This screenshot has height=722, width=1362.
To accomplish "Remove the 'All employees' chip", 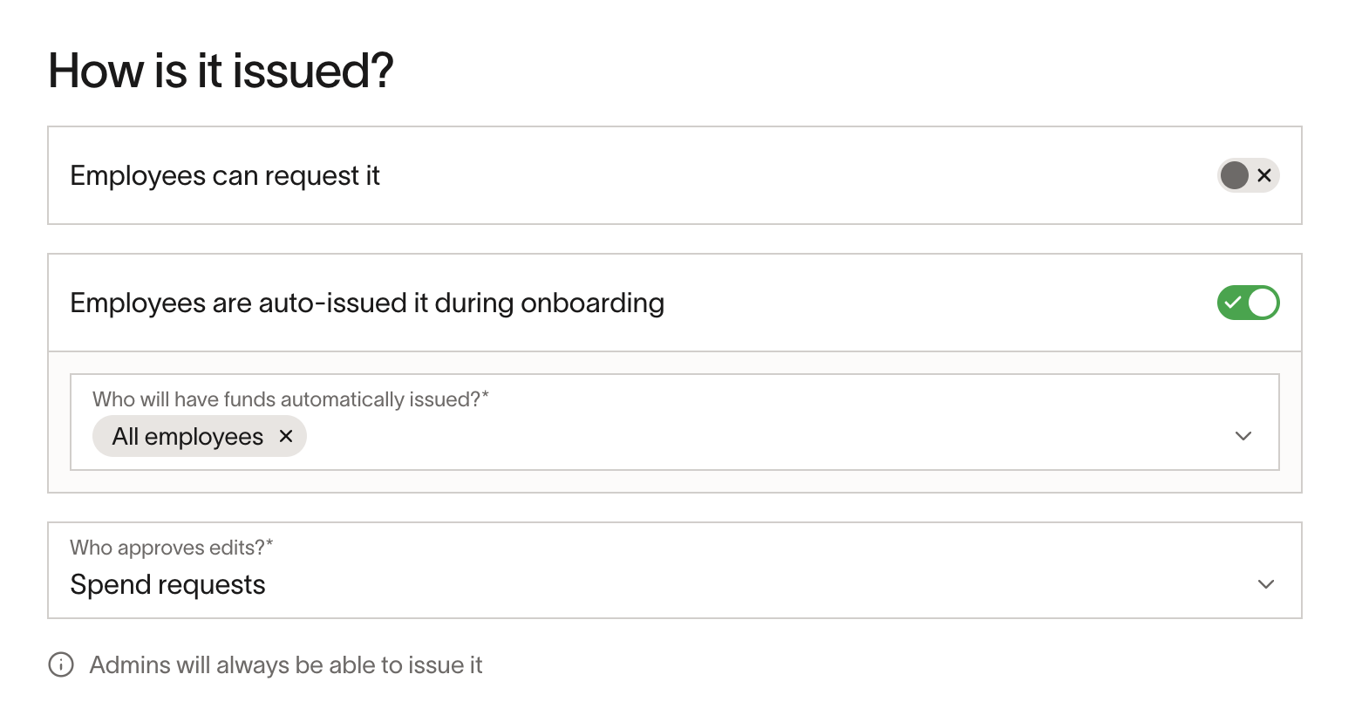I will coord(285,436).
